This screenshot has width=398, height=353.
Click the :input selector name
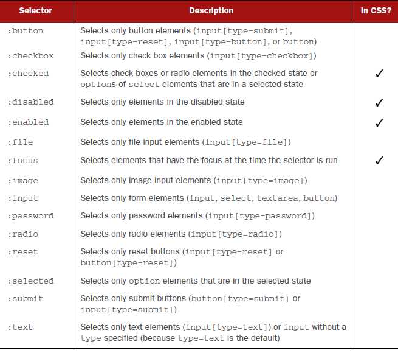pyautogui.click(x=23, y=198)
